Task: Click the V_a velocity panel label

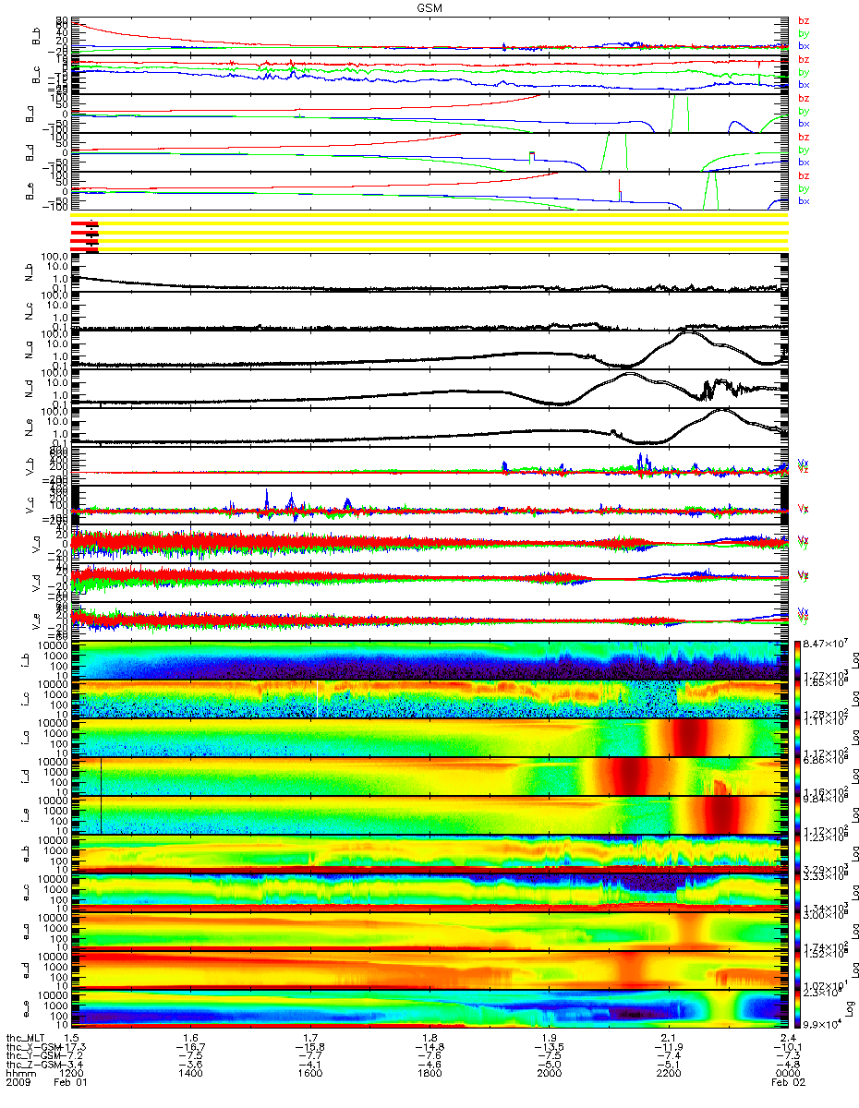Action: click(x=38, y=544)
